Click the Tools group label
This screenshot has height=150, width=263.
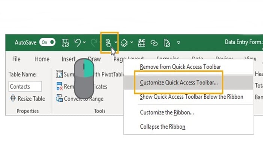tap(100, 111)
